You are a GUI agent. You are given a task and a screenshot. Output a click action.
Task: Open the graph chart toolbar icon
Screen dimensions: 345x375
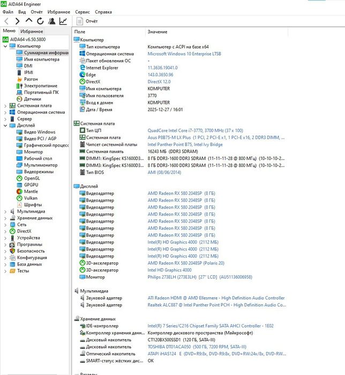tap(63, 21)
